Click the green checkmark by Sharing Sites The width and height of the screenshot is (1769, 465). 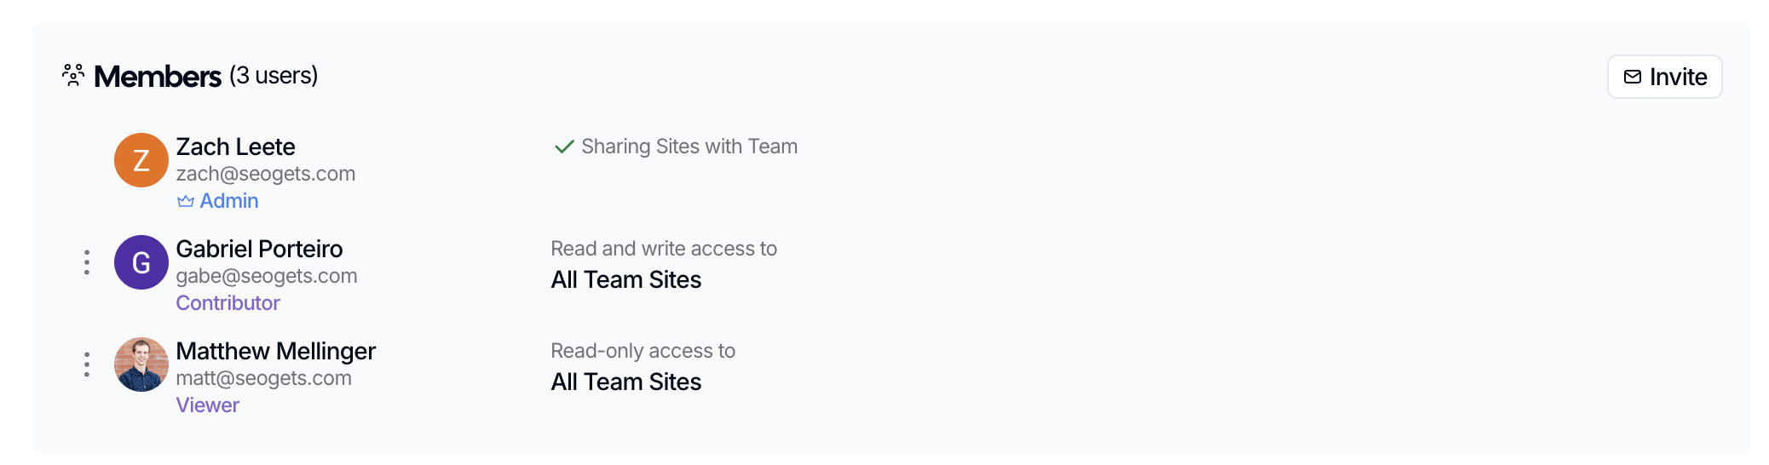pos(563,147)
